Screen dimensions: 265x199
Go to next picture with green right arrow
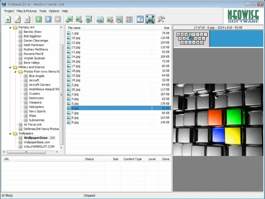tap(79, 19)
